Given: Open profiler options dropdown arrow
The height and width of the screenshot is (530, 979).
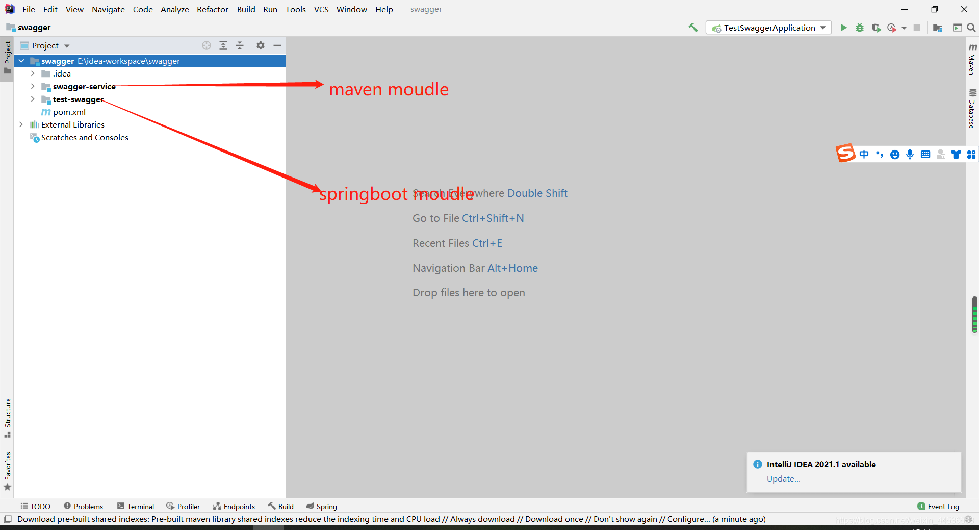Looking at the screenshot, I should pos(904,28).
